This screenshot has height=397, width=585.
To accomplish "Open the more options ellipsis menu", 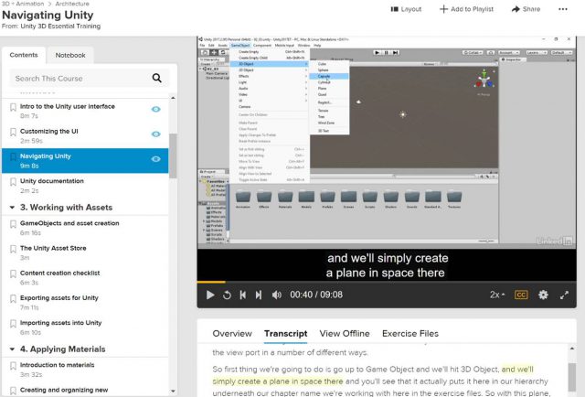I will [x=563, y=9].
